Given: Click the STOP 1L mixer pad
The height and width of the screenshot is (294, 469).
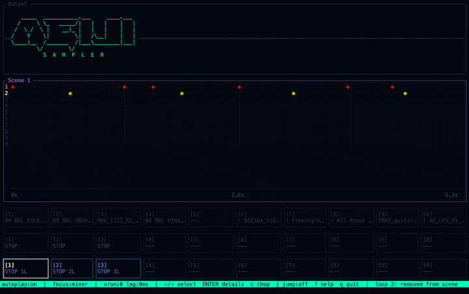Looking at the screenshot, I should point(25,268).
